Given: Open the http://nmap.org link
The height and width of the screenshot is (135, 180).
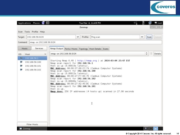Looking at the screenshot, I should [x=87, y=60].
